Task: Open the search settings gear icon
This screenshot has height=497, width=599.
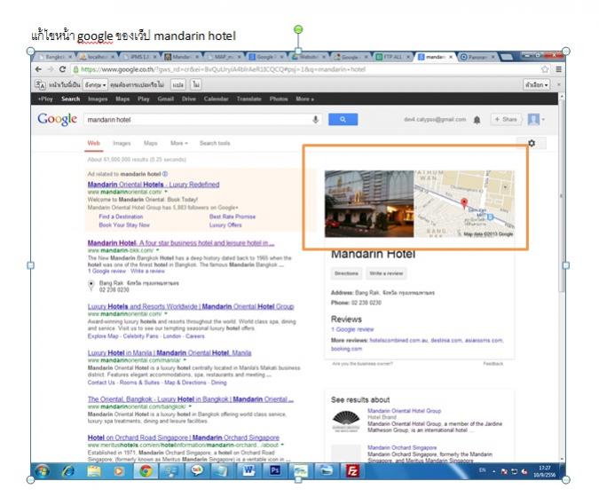Action: [x=532, y=143]
